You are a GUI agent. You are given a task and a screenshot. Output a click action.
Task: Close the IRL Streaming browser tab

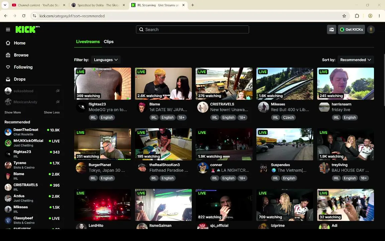point(183,5)
